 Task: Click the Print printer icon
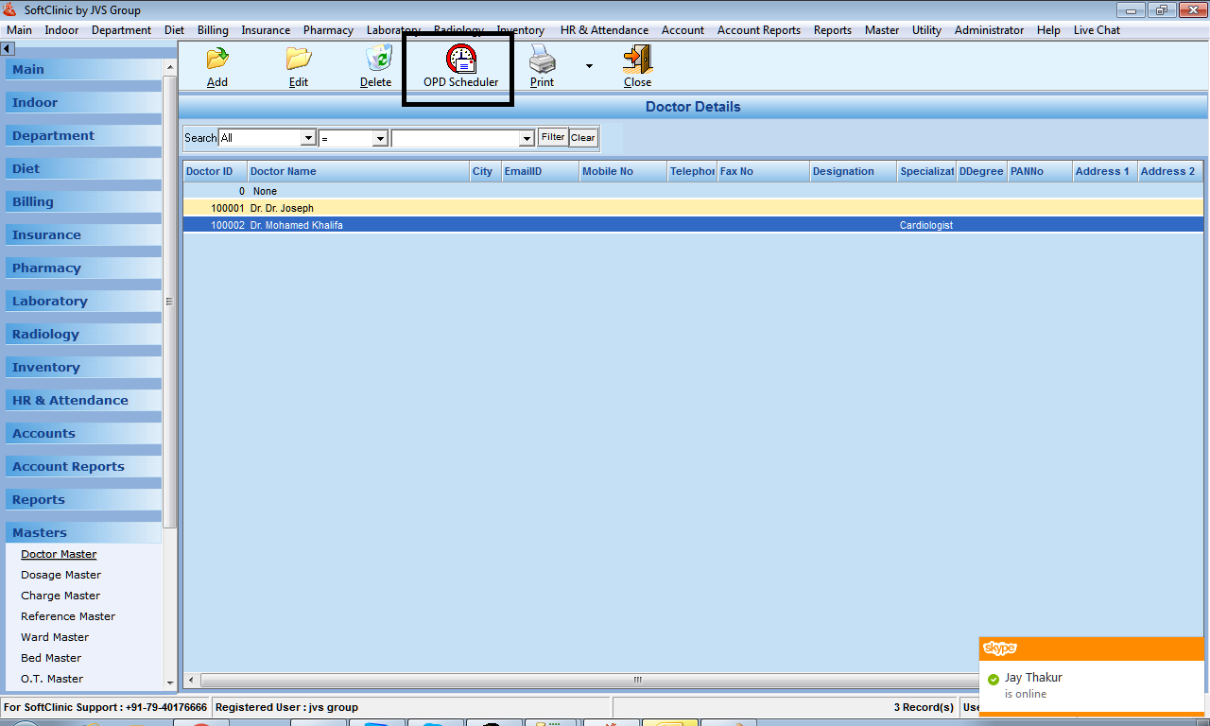coord(543,60)
